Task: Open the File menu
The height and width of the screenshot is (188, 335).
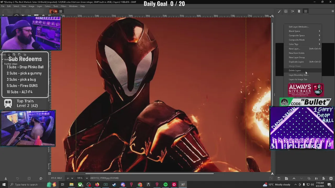Action: click(x=3, y=6)
